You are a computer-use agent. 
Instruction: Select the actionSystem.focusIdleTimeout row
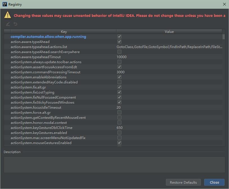pyautogui.click(x=56, y=107)
